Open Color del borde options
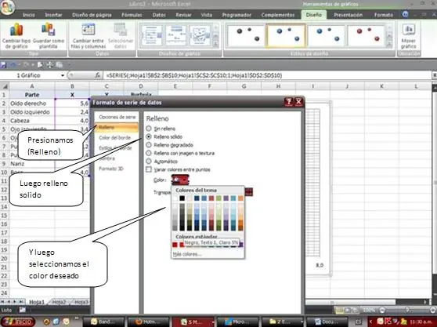 (x=114, y=137)
